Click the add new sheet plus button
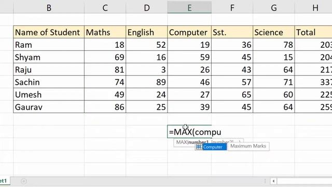Viewport: 332px width, 187px height. coord(24,181)
